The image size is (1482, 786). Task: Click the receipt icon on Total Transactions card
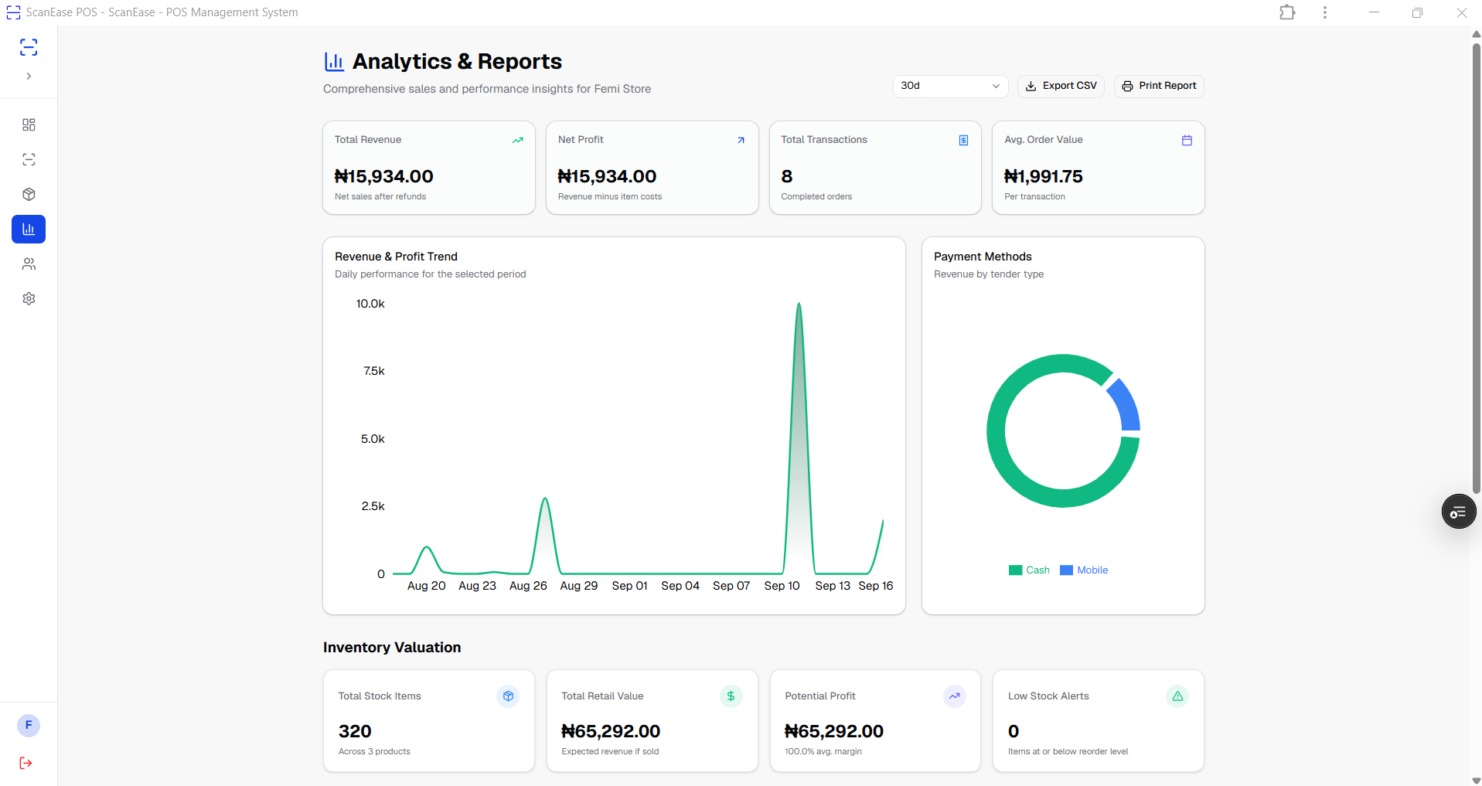(963, 140)
